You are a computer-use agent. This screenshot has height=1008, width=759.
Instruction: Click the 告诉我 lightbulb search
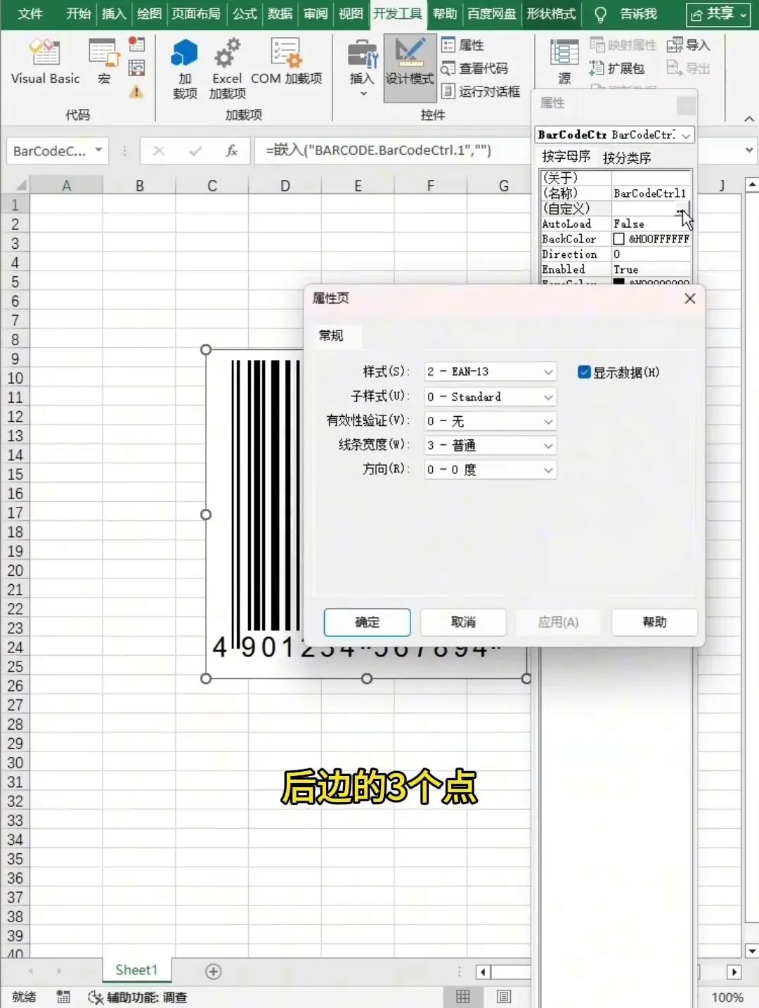pyautogui.click(x=625, y=13)
